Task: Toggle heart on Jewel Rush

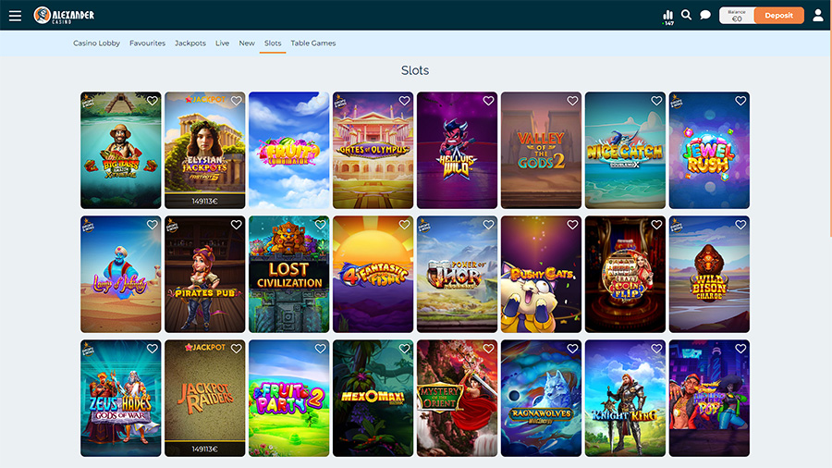Action: [740, 100]
